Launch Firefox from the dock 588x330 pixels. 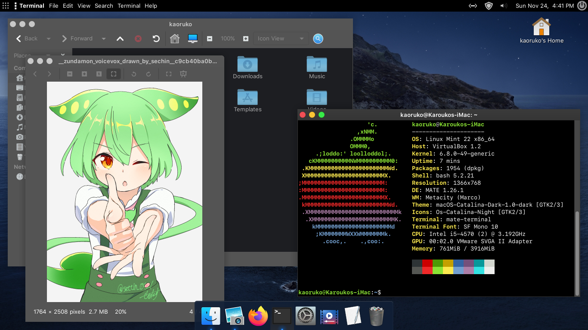(x=258, y=317)
